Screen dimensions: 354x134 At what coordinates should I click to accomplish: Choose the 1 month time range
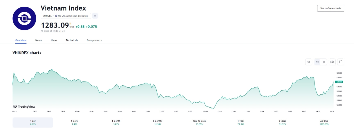[x=116, y=122]
